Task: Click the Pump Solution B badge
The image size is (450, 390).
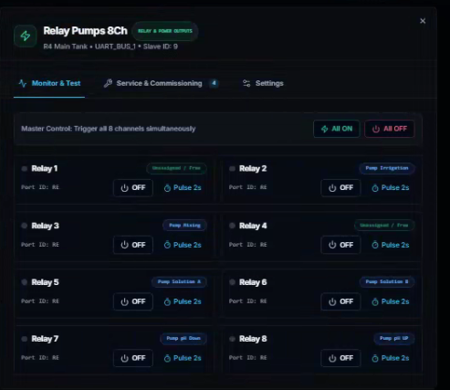Action: tap(387, 282)
